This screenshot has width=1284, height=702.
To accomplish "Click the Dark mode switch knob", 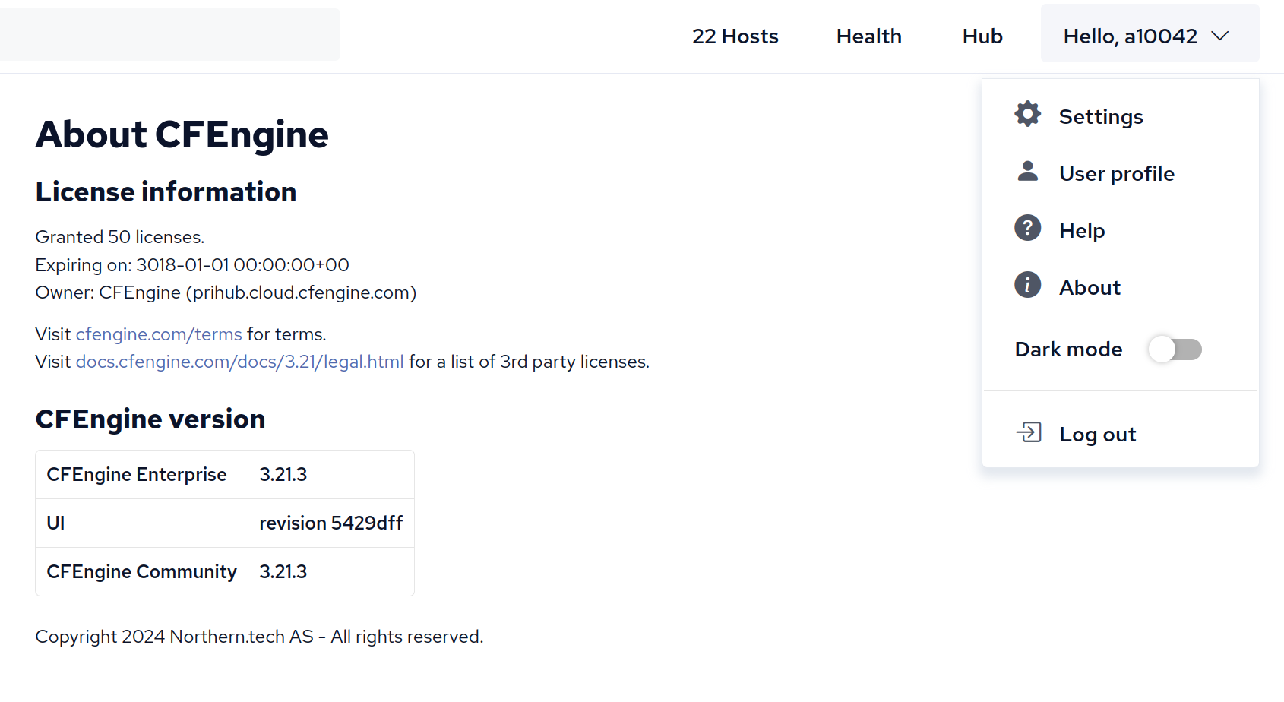I will (1163, 349).
